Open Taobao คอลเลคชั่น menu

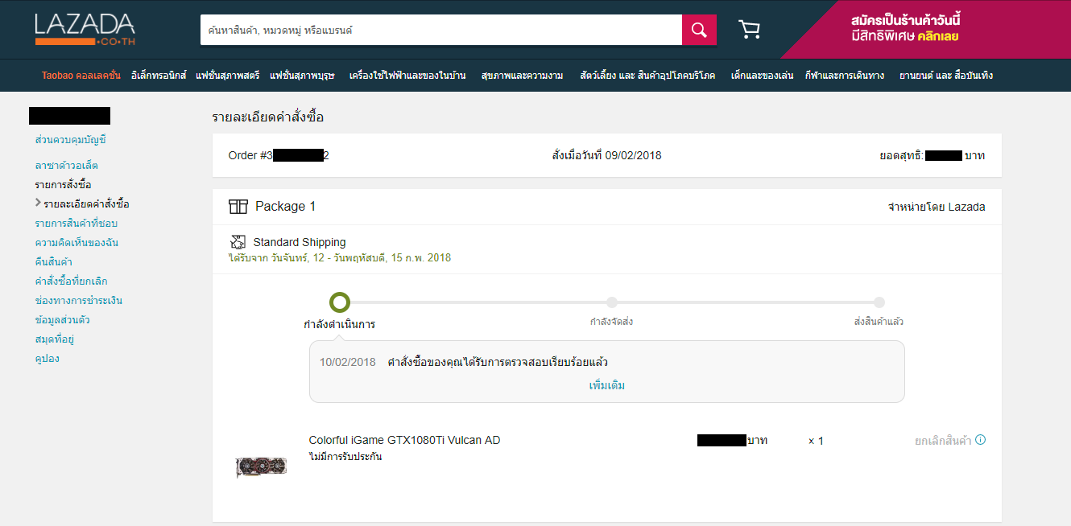pos(81,76)
